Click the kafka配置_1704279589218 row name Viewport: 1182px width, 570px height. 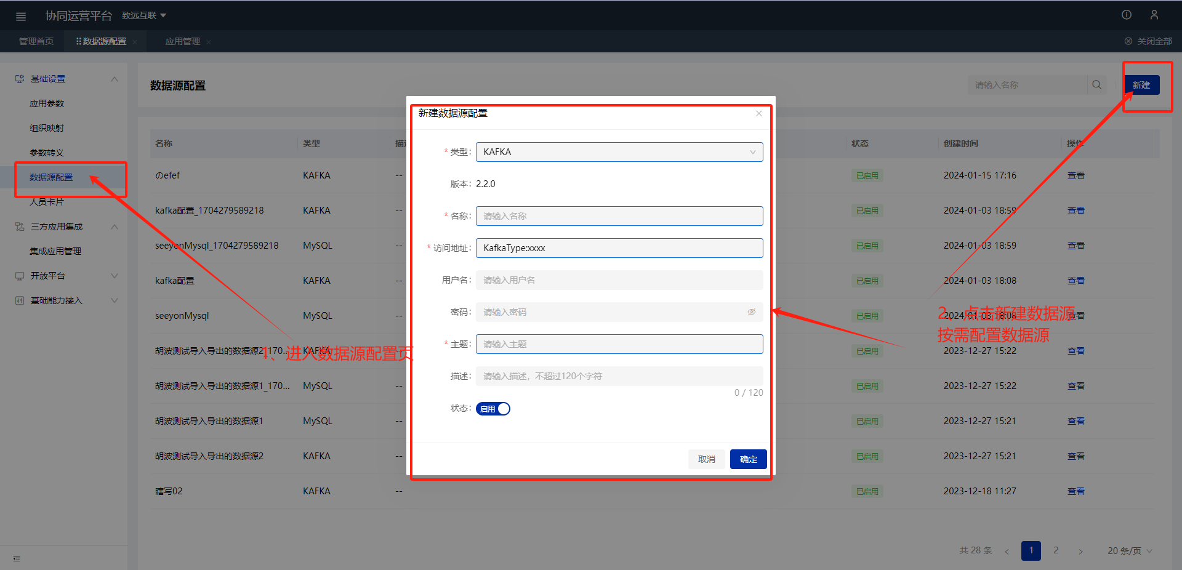click(209, 211)
